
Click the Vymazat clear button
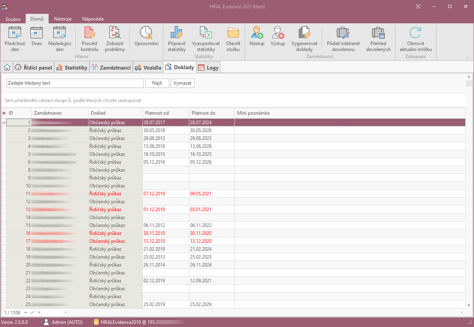182,83
